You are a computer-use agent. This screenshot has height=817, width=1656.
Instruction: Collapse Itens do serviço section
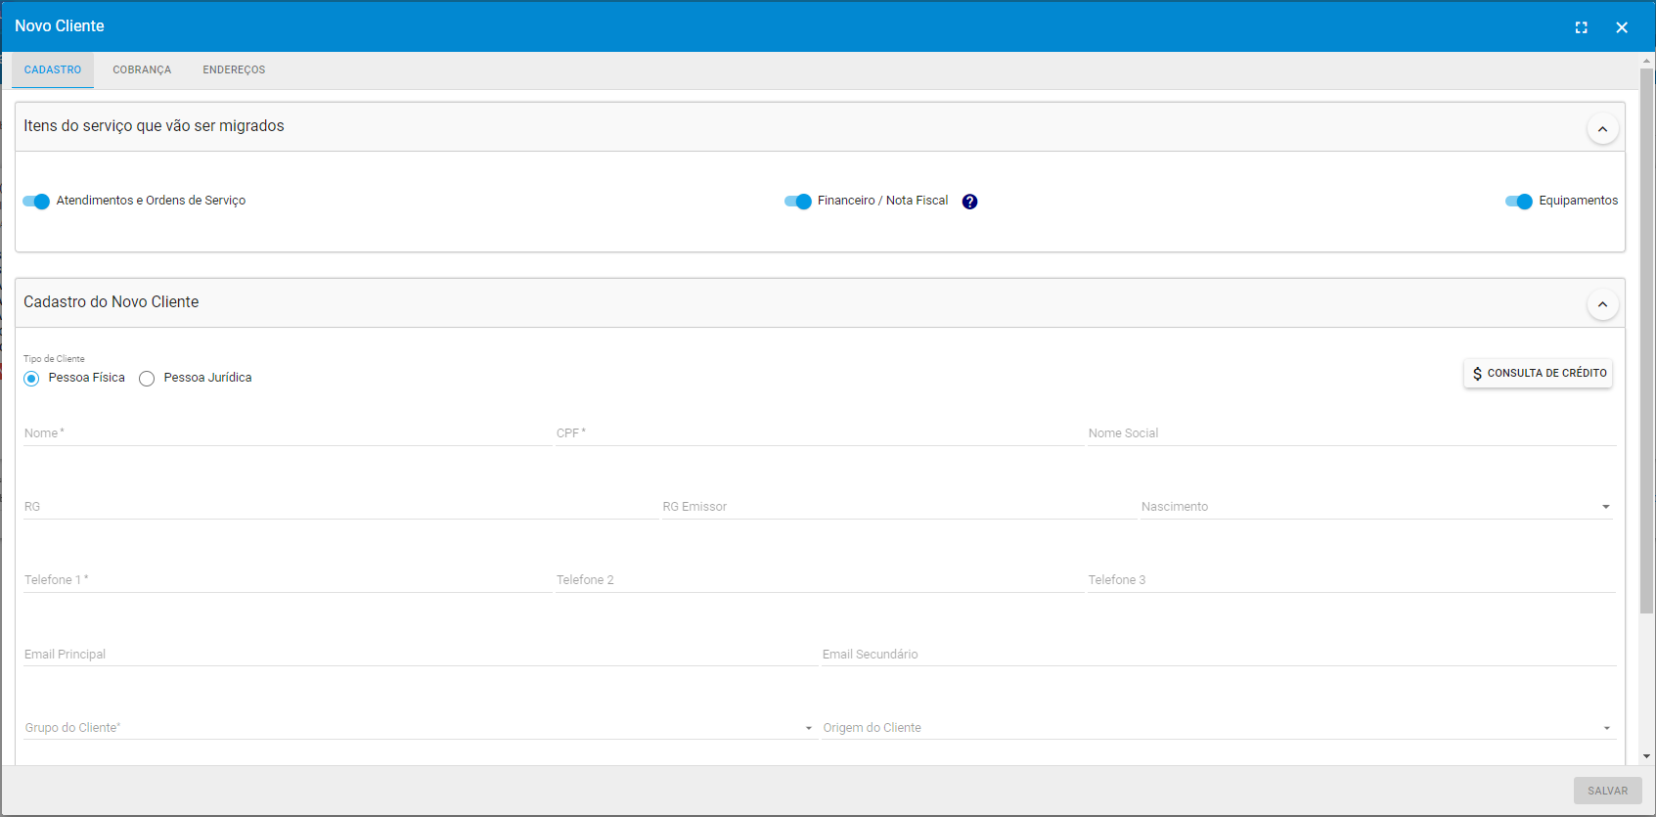point(1602,128)
